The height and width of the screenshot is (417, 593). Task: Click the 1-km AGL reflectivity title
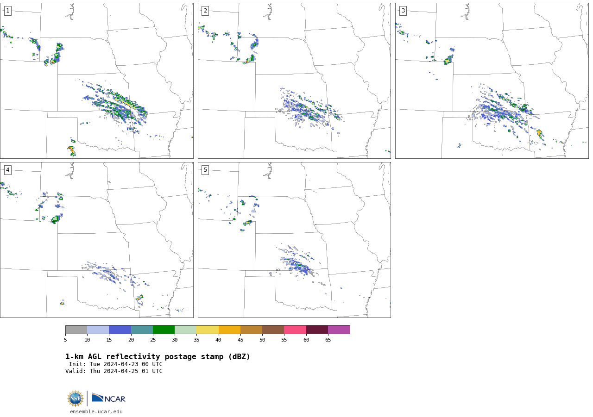158,357
